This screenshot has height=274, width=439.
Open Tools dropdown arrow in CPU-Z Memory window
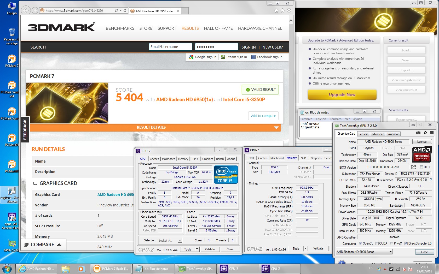click(x=305, y=249)
